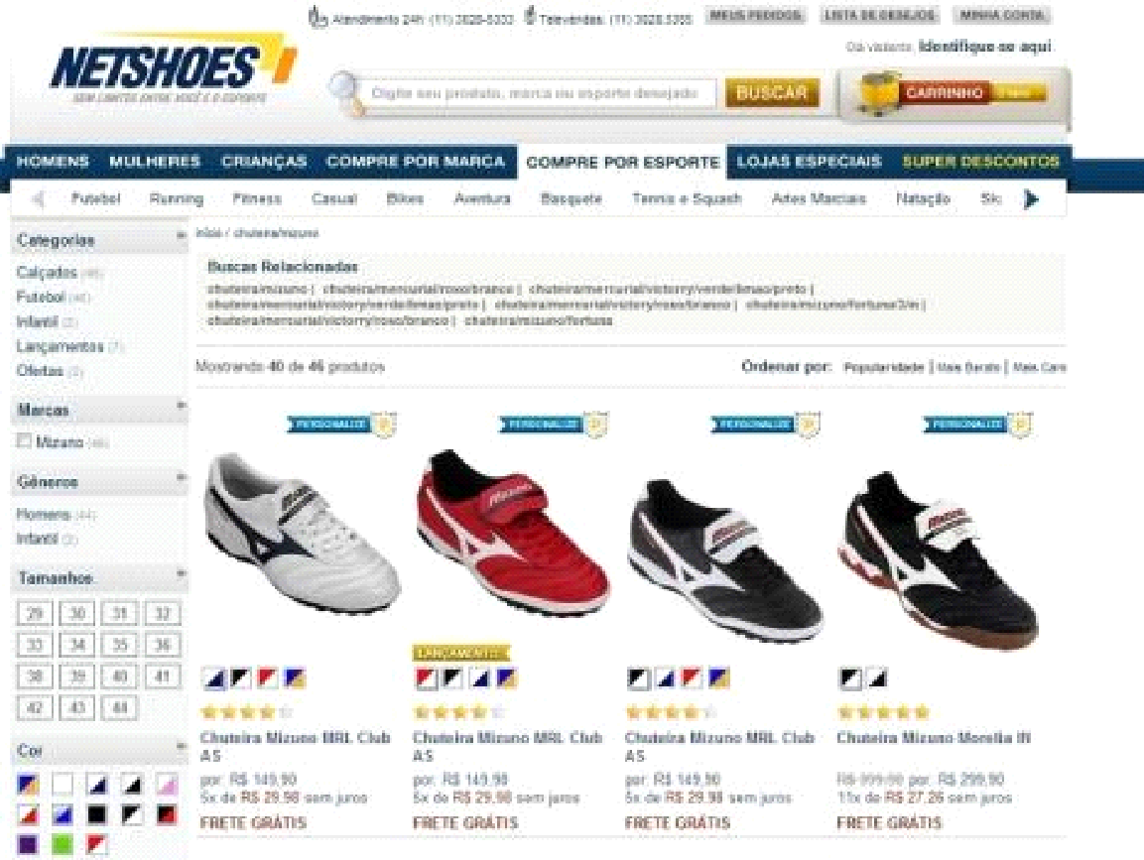Viewport: 1144px width, 860px height.
Task: Sort products by Mais Barato
Action: click(x=967, y=367)
